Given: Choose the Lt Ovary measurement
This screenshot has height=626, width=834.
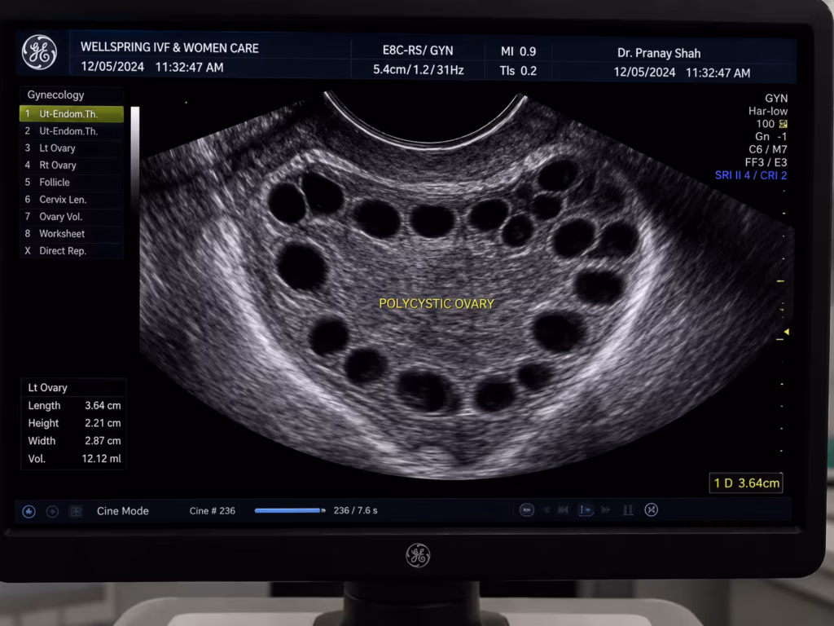Looking at the screenshot, I should click(x=72, y=148).
